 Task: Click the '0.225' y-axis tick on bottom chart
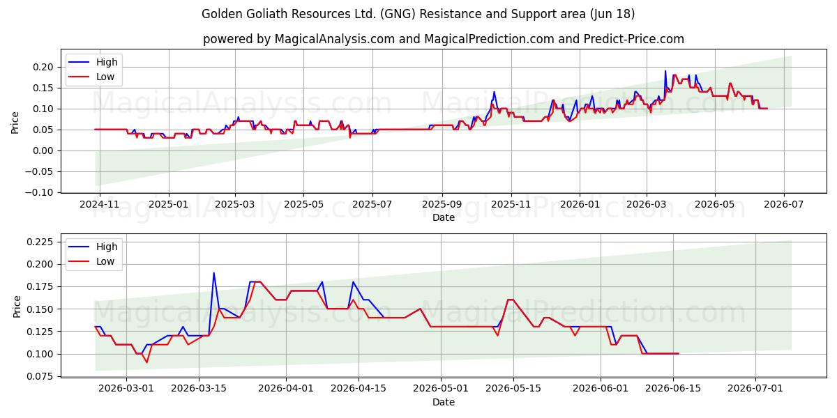pyautogui.click(x=41, y=242)
